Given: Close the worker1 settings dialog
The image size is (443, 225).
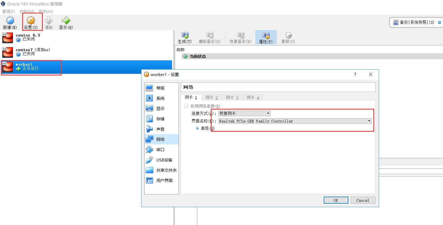Looking at the screenshot, I should tap(371, 74).
